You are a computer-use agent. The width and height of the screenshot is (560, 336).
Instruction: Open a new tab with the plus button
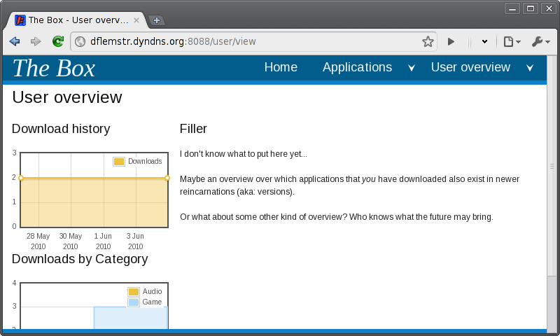pos(157,20)
